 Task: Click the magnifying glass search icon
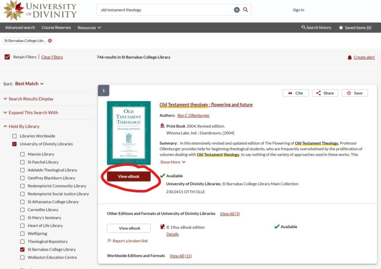click(246, 10)
